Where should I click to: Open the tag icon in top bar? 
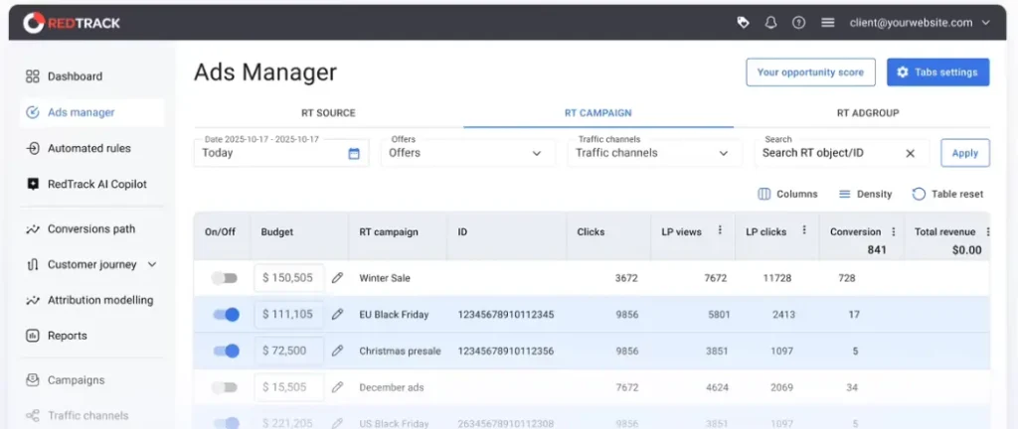pos(743,23)
